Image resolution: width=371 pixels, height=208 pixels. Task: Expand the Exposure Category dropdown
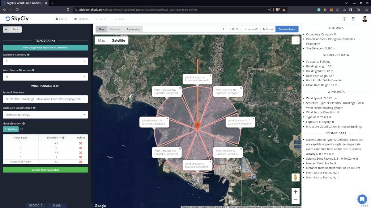point(45,61)
